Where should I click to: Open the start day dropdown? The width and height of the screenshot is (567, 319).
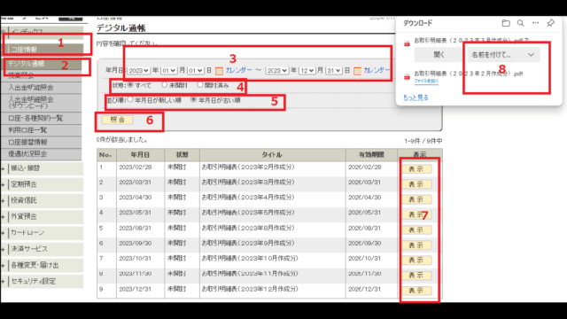(195, 71)
